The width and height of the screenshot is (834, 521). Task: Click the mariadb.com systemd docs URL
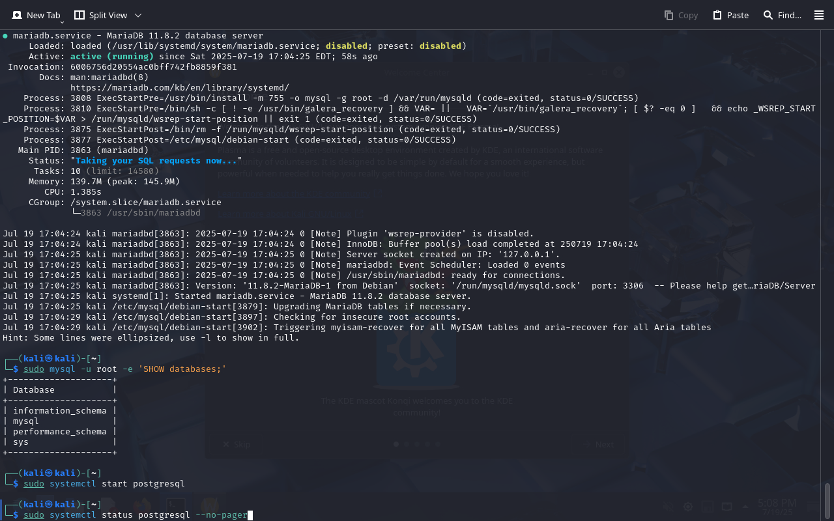pos(180,88)
